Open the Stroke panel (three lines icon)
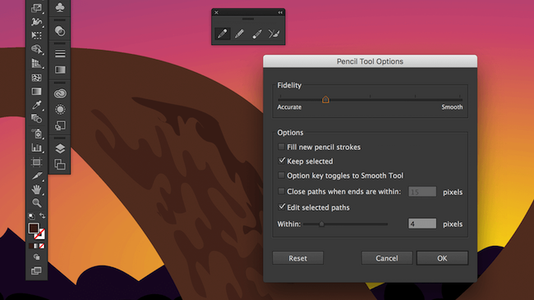 coord(60,53)
